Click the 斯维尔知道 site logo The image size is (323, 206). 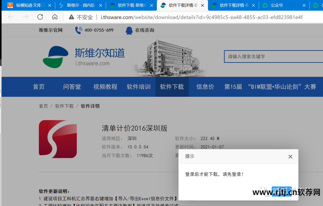point(84,57)
